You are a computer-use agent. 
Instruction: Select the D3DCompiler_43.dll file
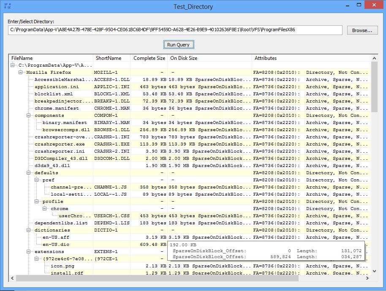point(61,158)
